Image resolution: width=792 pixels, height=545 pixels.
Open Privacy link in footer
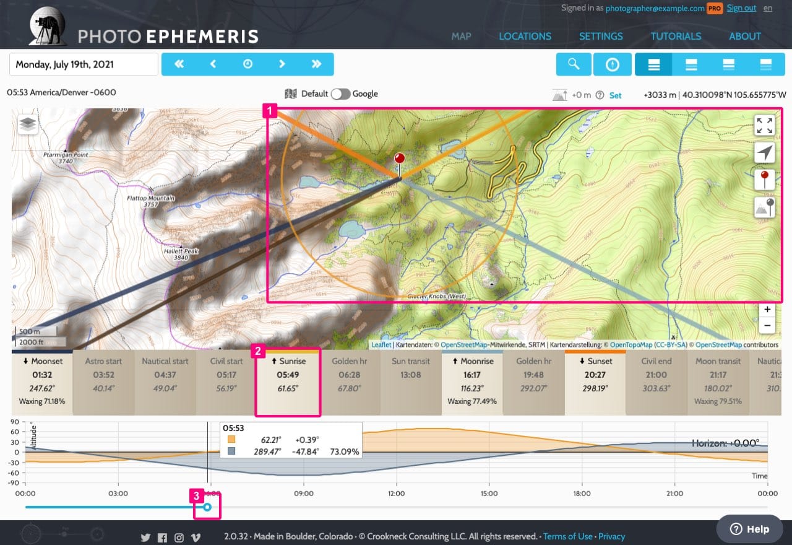pos(611,536)
